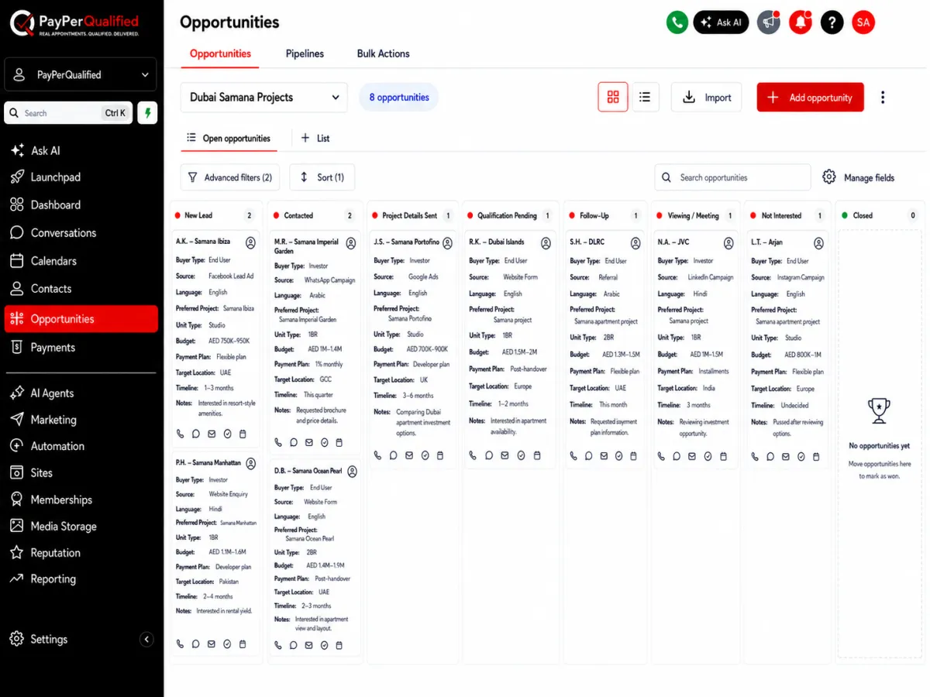
Task: Open the red notifications bell
Action: click(x=801, y=22)
